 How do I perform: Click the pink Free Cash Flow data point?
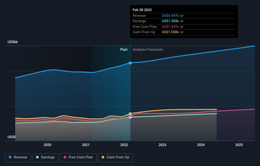click(x=130, y=116)
